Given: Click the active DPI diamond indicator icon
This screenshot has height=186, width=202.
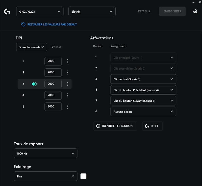Looking at the screenshot, I should pyautogui.click(x=34, y=84).
